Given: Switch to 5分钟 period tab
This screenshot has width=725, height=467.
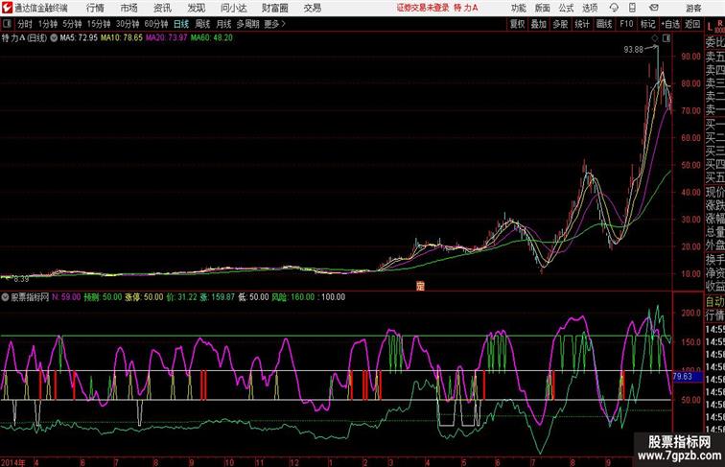Looking at the screenshot, I should (x=72, y=24).
